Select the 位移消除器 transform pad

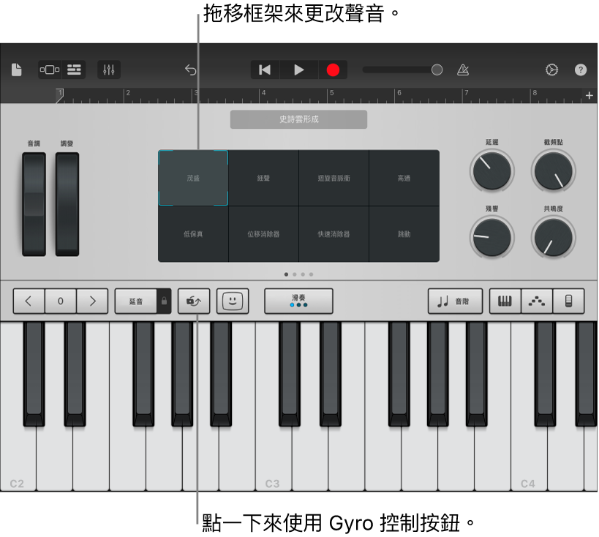tap(263, 234)
